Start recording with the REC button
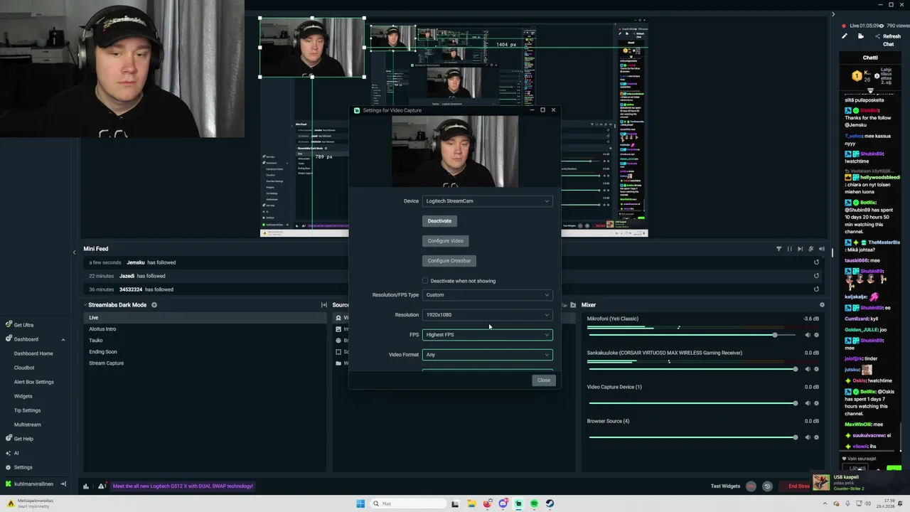 coord(751,486)
